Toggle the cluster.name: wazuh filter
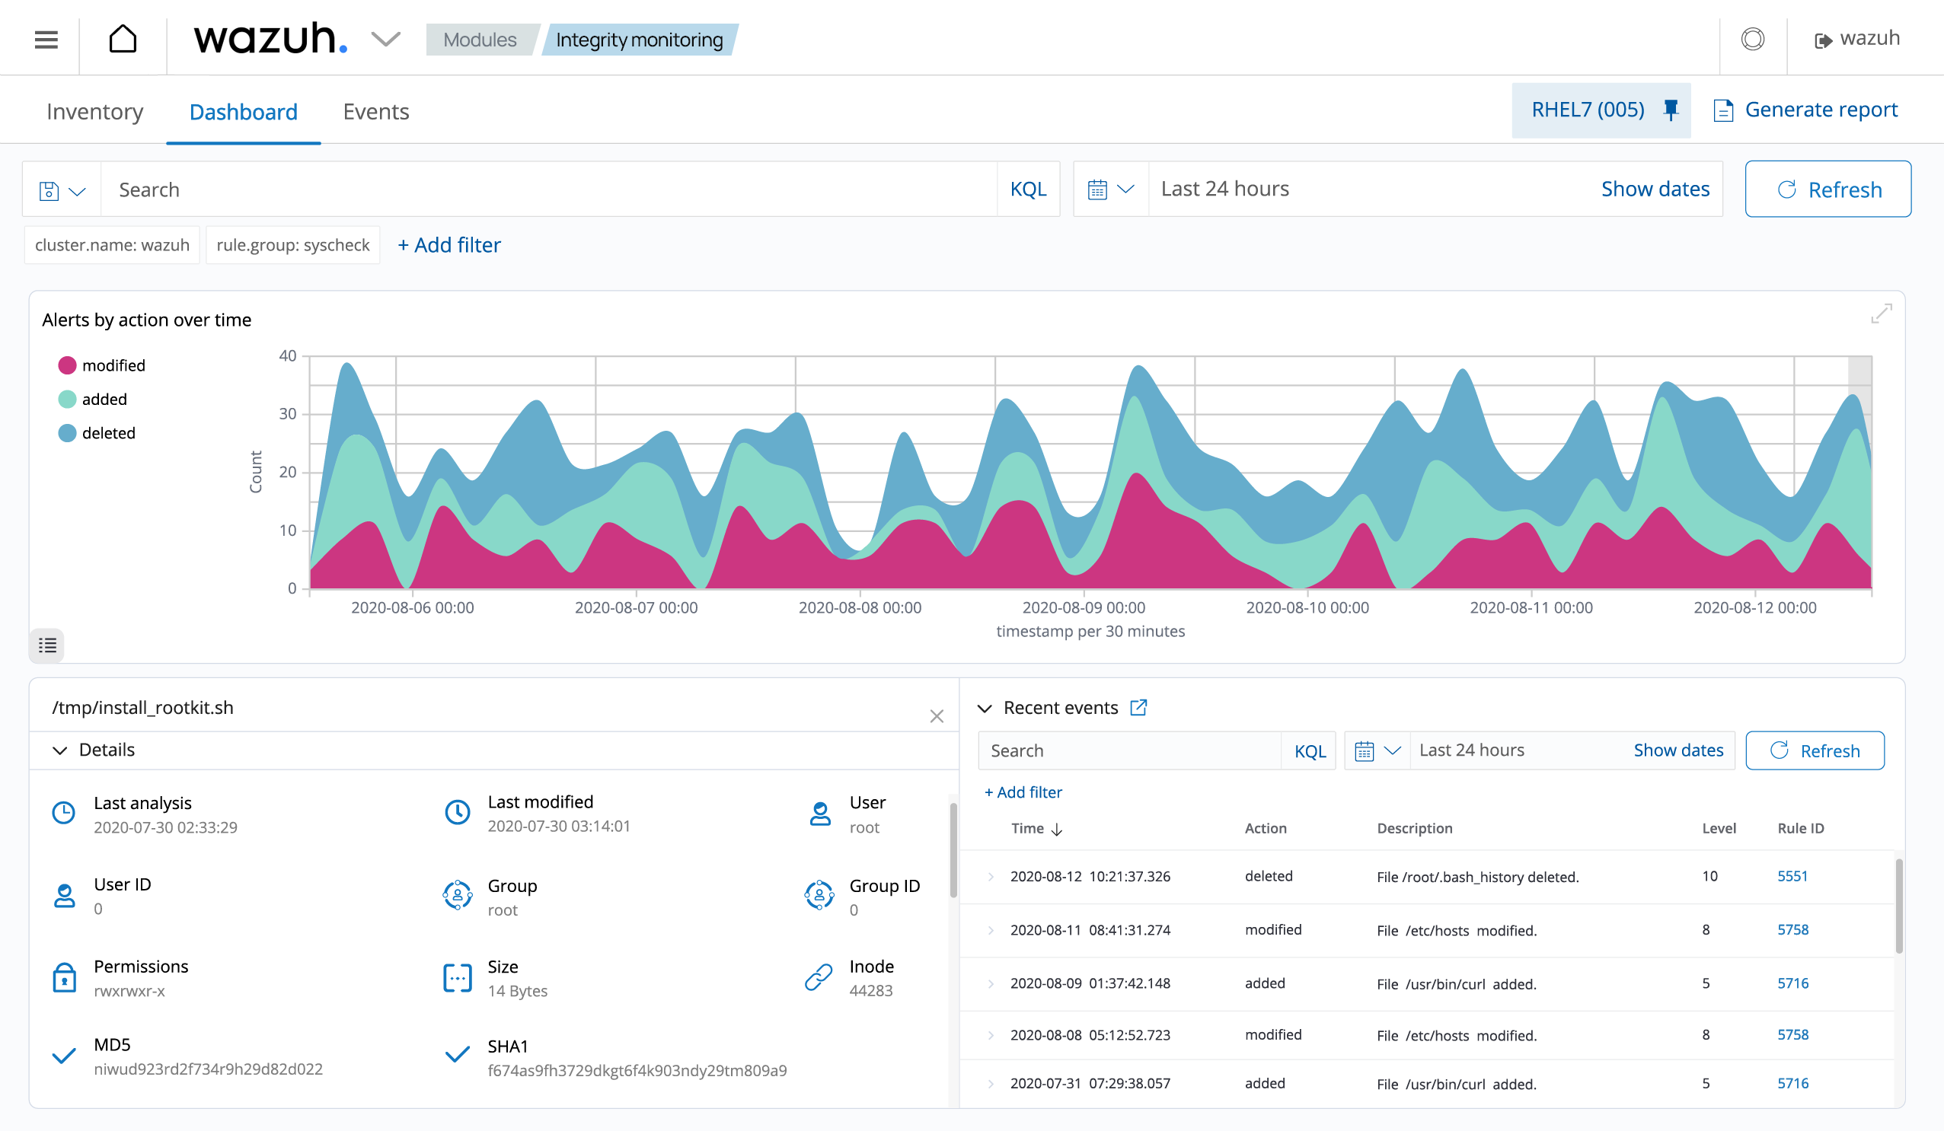The width and height of the screenshot is (1944, 1131). [x=113, y=245]
